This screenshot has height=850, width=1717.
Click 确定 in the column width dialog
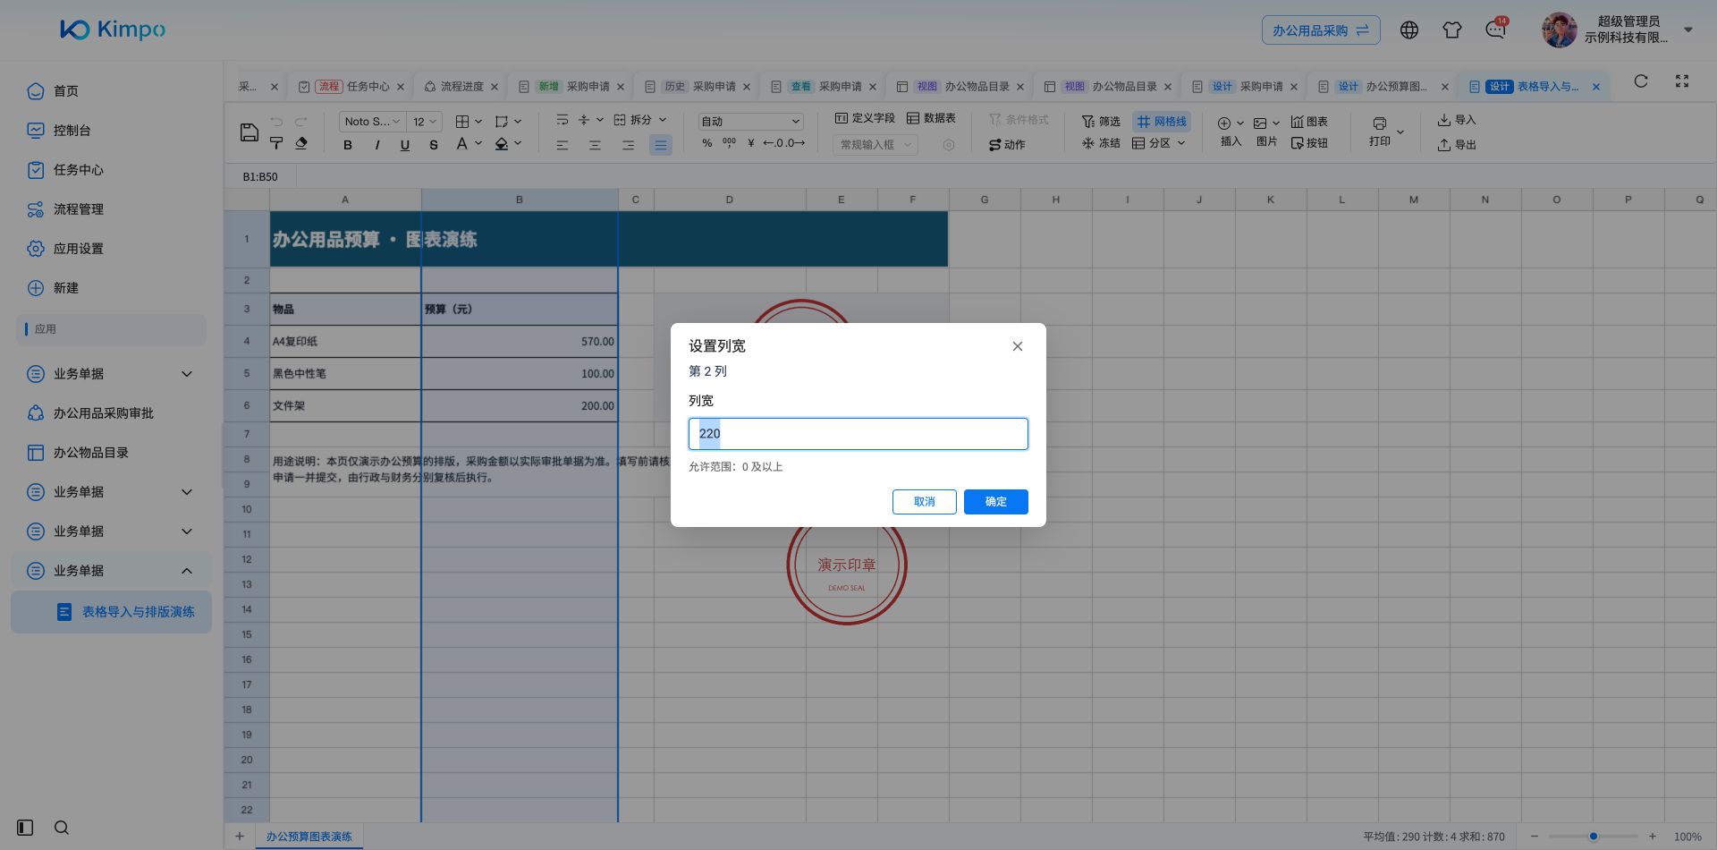click(996, 502)
